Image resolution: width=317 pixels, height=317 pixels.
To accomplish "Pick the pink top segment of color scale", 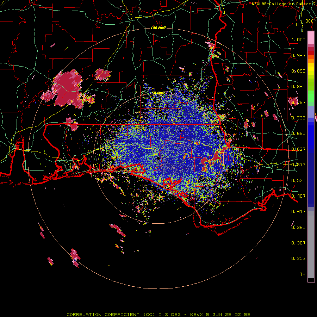I will coord(311,37).
